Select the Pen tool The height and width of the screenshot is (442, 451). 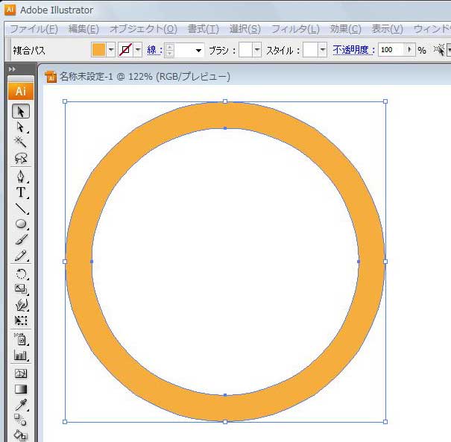[21, 177]
